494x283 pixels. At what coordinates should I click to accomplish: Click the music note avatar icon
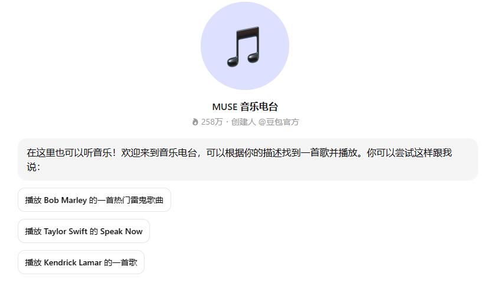pos(244,46)
